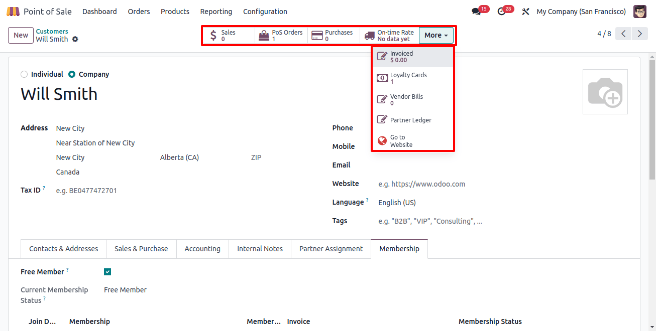Switch to Sales & Purchase tab
The width and height of the screenshot is (656, 331).
[141, 249]
